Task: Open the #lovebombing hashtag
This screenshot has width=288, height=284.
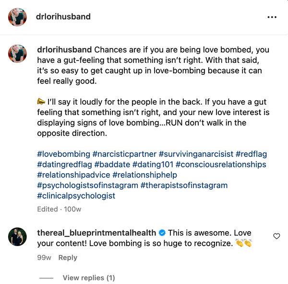Action: [x=63, y=154]
